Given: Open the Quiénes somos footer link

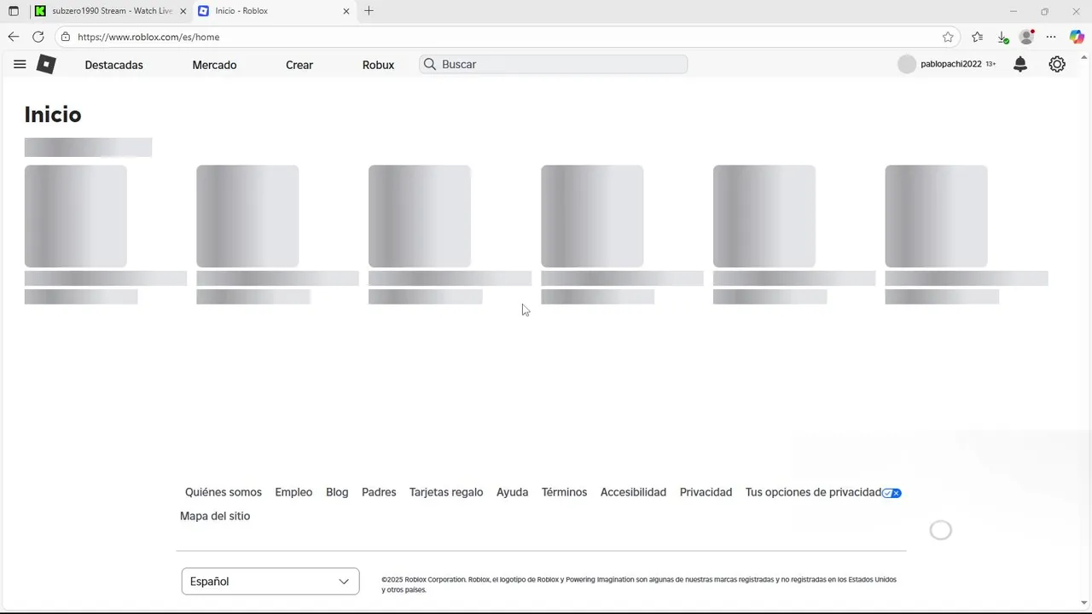Looking at the screenshot, I should click(x=224, y=492).
